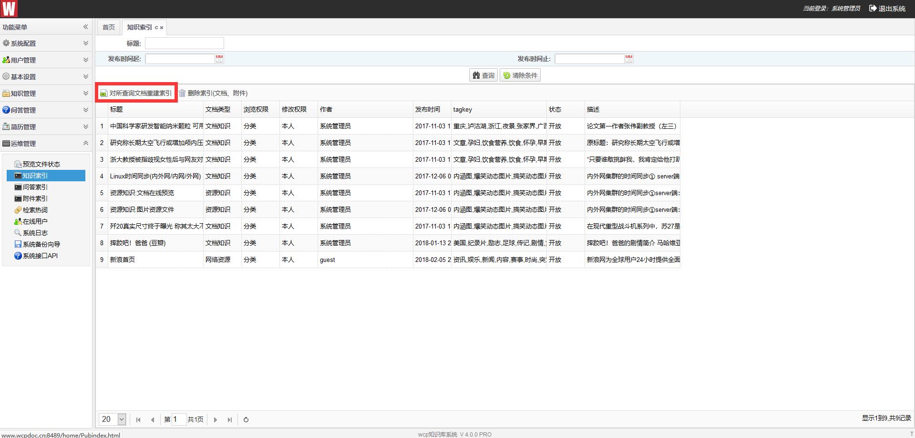Focus the 发布时间起 date field
915x438 pixels.
180,59
